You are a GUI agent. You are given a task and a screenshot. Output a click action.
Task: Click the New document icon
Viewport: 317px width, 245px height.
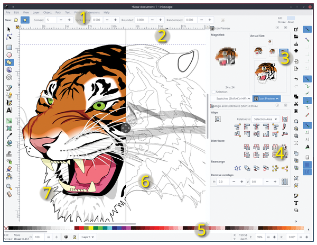point(296,30)
